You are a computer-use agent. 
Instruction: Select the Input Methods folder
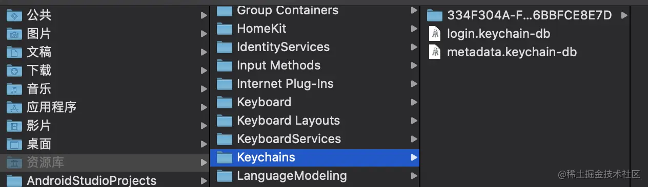pyautogui.click(x=315, y=65)
